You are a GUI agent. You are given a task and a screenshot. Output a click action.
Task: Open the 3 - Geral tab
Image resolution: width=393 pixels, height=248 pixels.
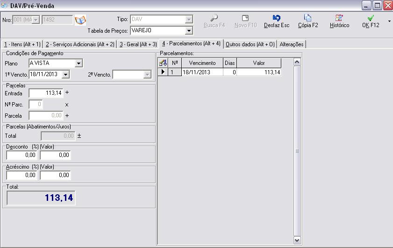pos(138,44)
